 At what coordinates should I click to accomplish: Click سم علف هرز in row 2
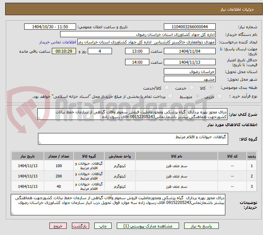[177, 176]
